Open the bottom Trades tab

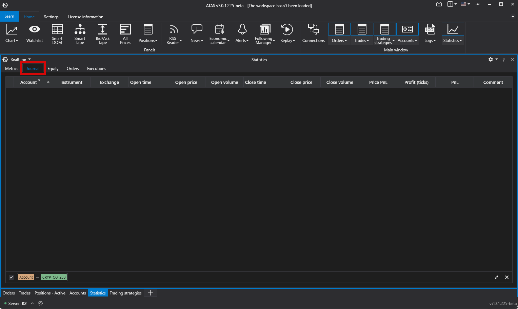coord(25,293)
